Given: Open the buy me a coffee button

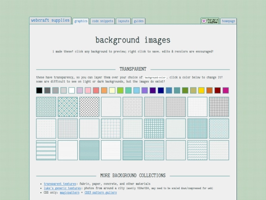Looking at the screenshot, I should pyautogui.click(x=210, y=21).
